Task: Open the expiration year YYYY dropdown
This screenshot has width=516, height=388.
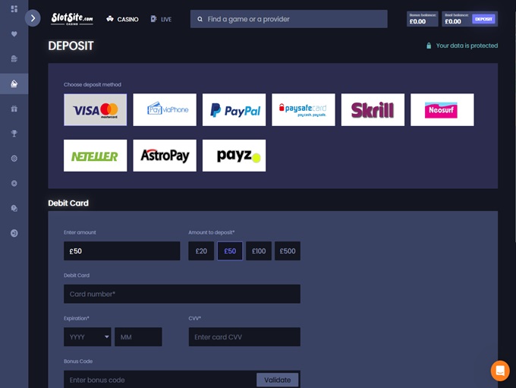Action: (x=87, y=337)
